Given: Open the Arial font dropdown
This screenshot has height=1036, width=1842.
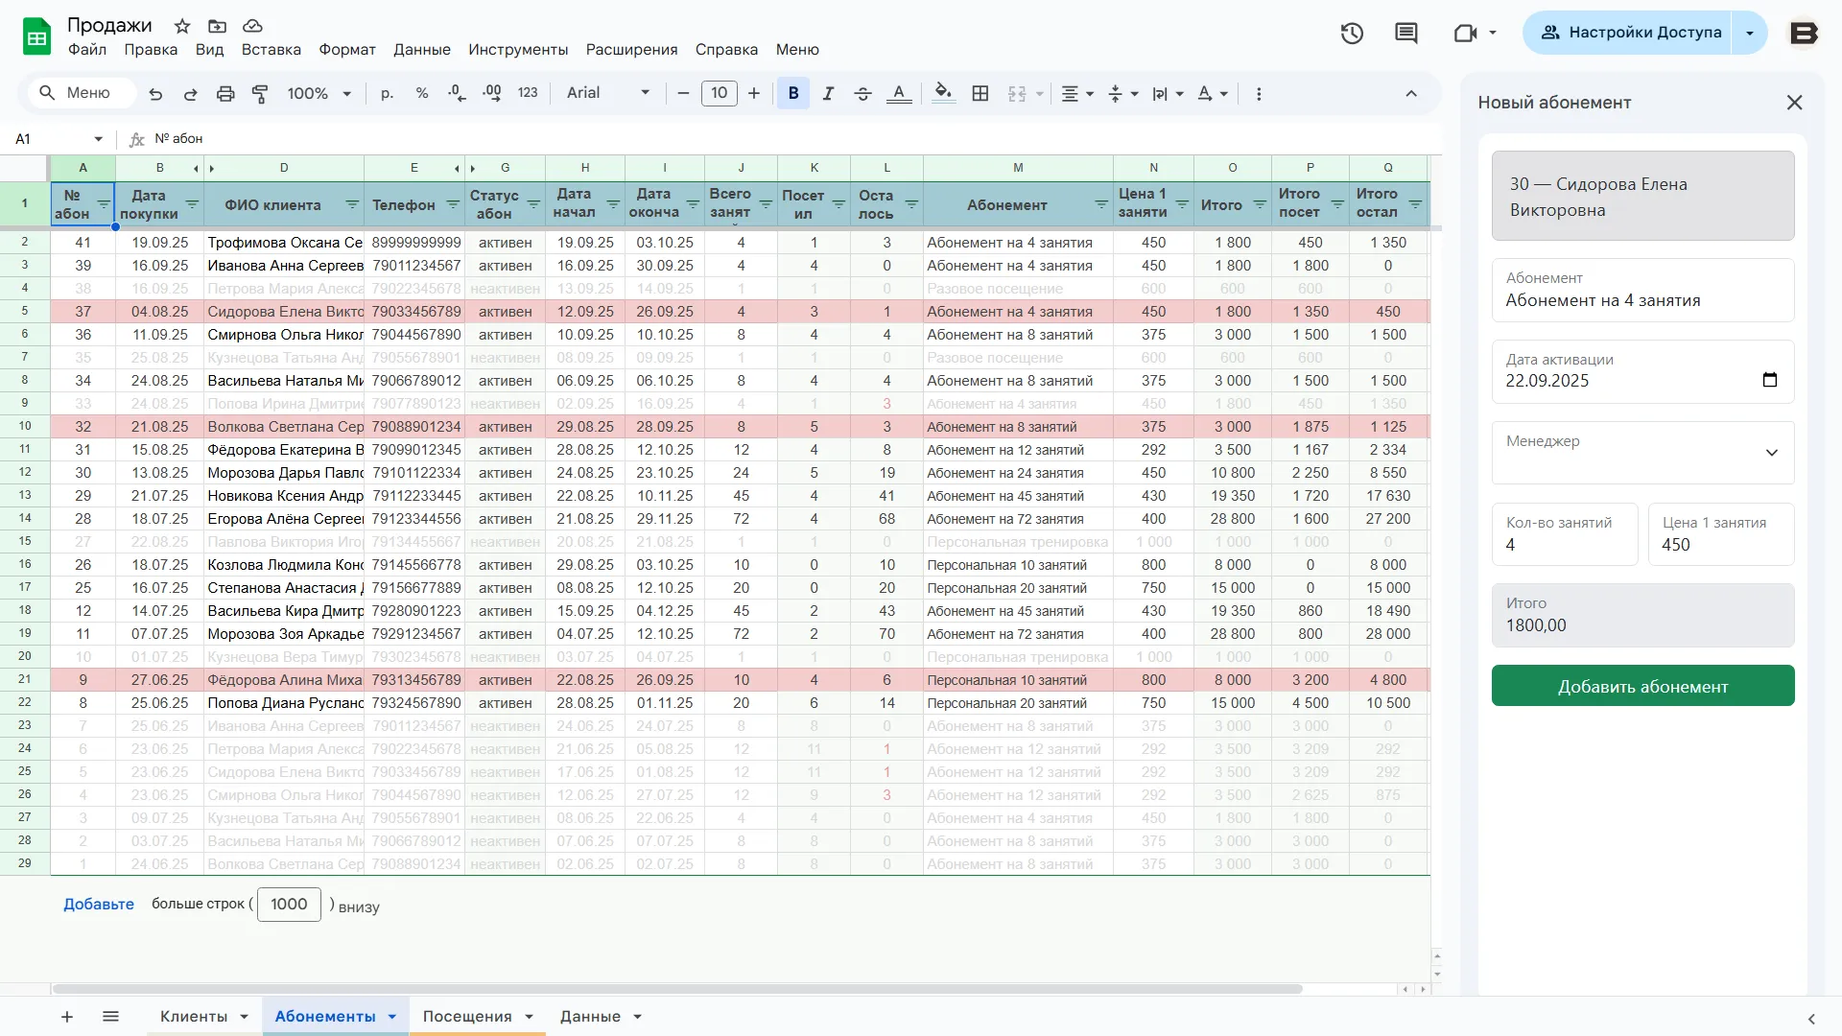Looking at the screenshot, I should 608,93.
